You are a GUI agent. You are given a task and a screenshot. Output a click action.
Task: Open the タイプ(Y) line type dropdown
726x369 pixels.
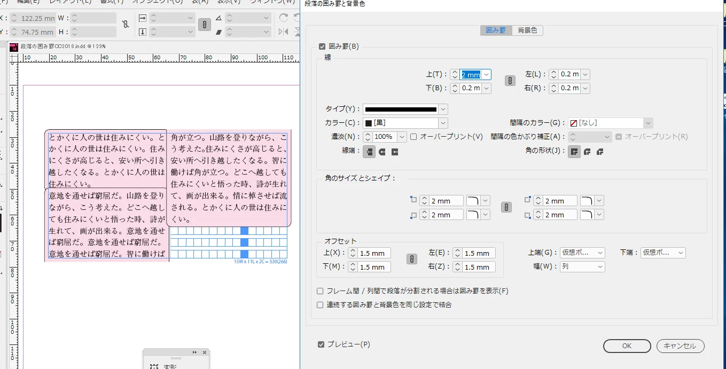coord(443,109)
